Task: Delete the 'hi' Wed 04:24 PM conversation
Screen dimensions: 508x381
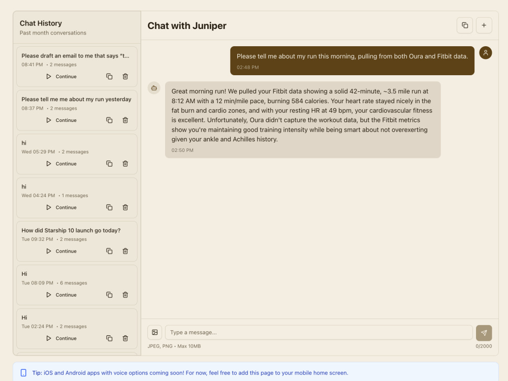Action: click(125, 207)
